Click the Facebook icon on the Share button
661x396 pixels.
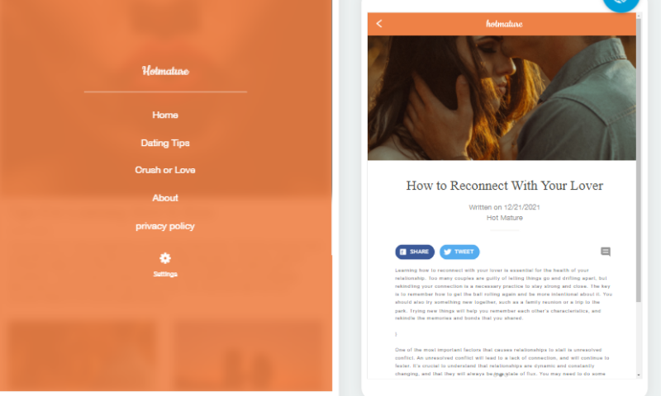click(x=403, y=252)
